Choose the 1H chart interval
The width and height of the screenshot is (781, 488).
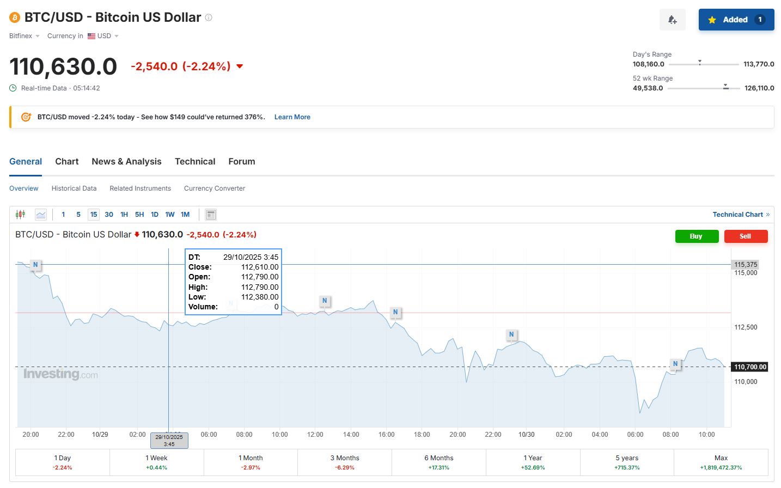124,215
